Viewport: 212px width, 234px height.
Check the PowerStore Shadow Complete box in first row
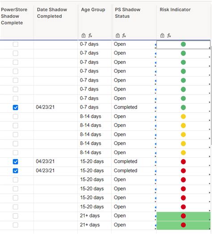point(16,44)
